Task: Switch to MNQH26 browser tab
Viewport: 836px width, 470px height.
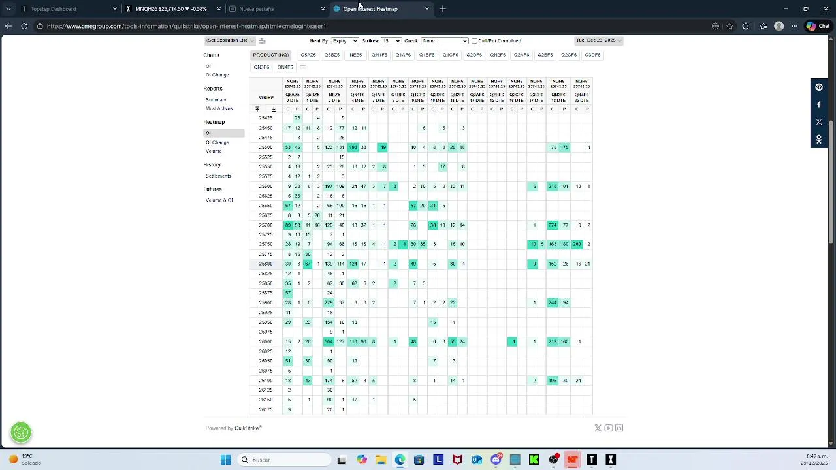Action: pos(171,9)
